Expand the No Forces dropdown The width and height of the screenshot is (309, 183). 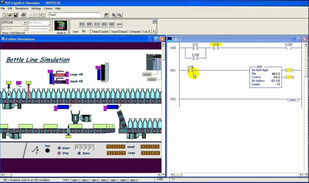click(50, 23)
